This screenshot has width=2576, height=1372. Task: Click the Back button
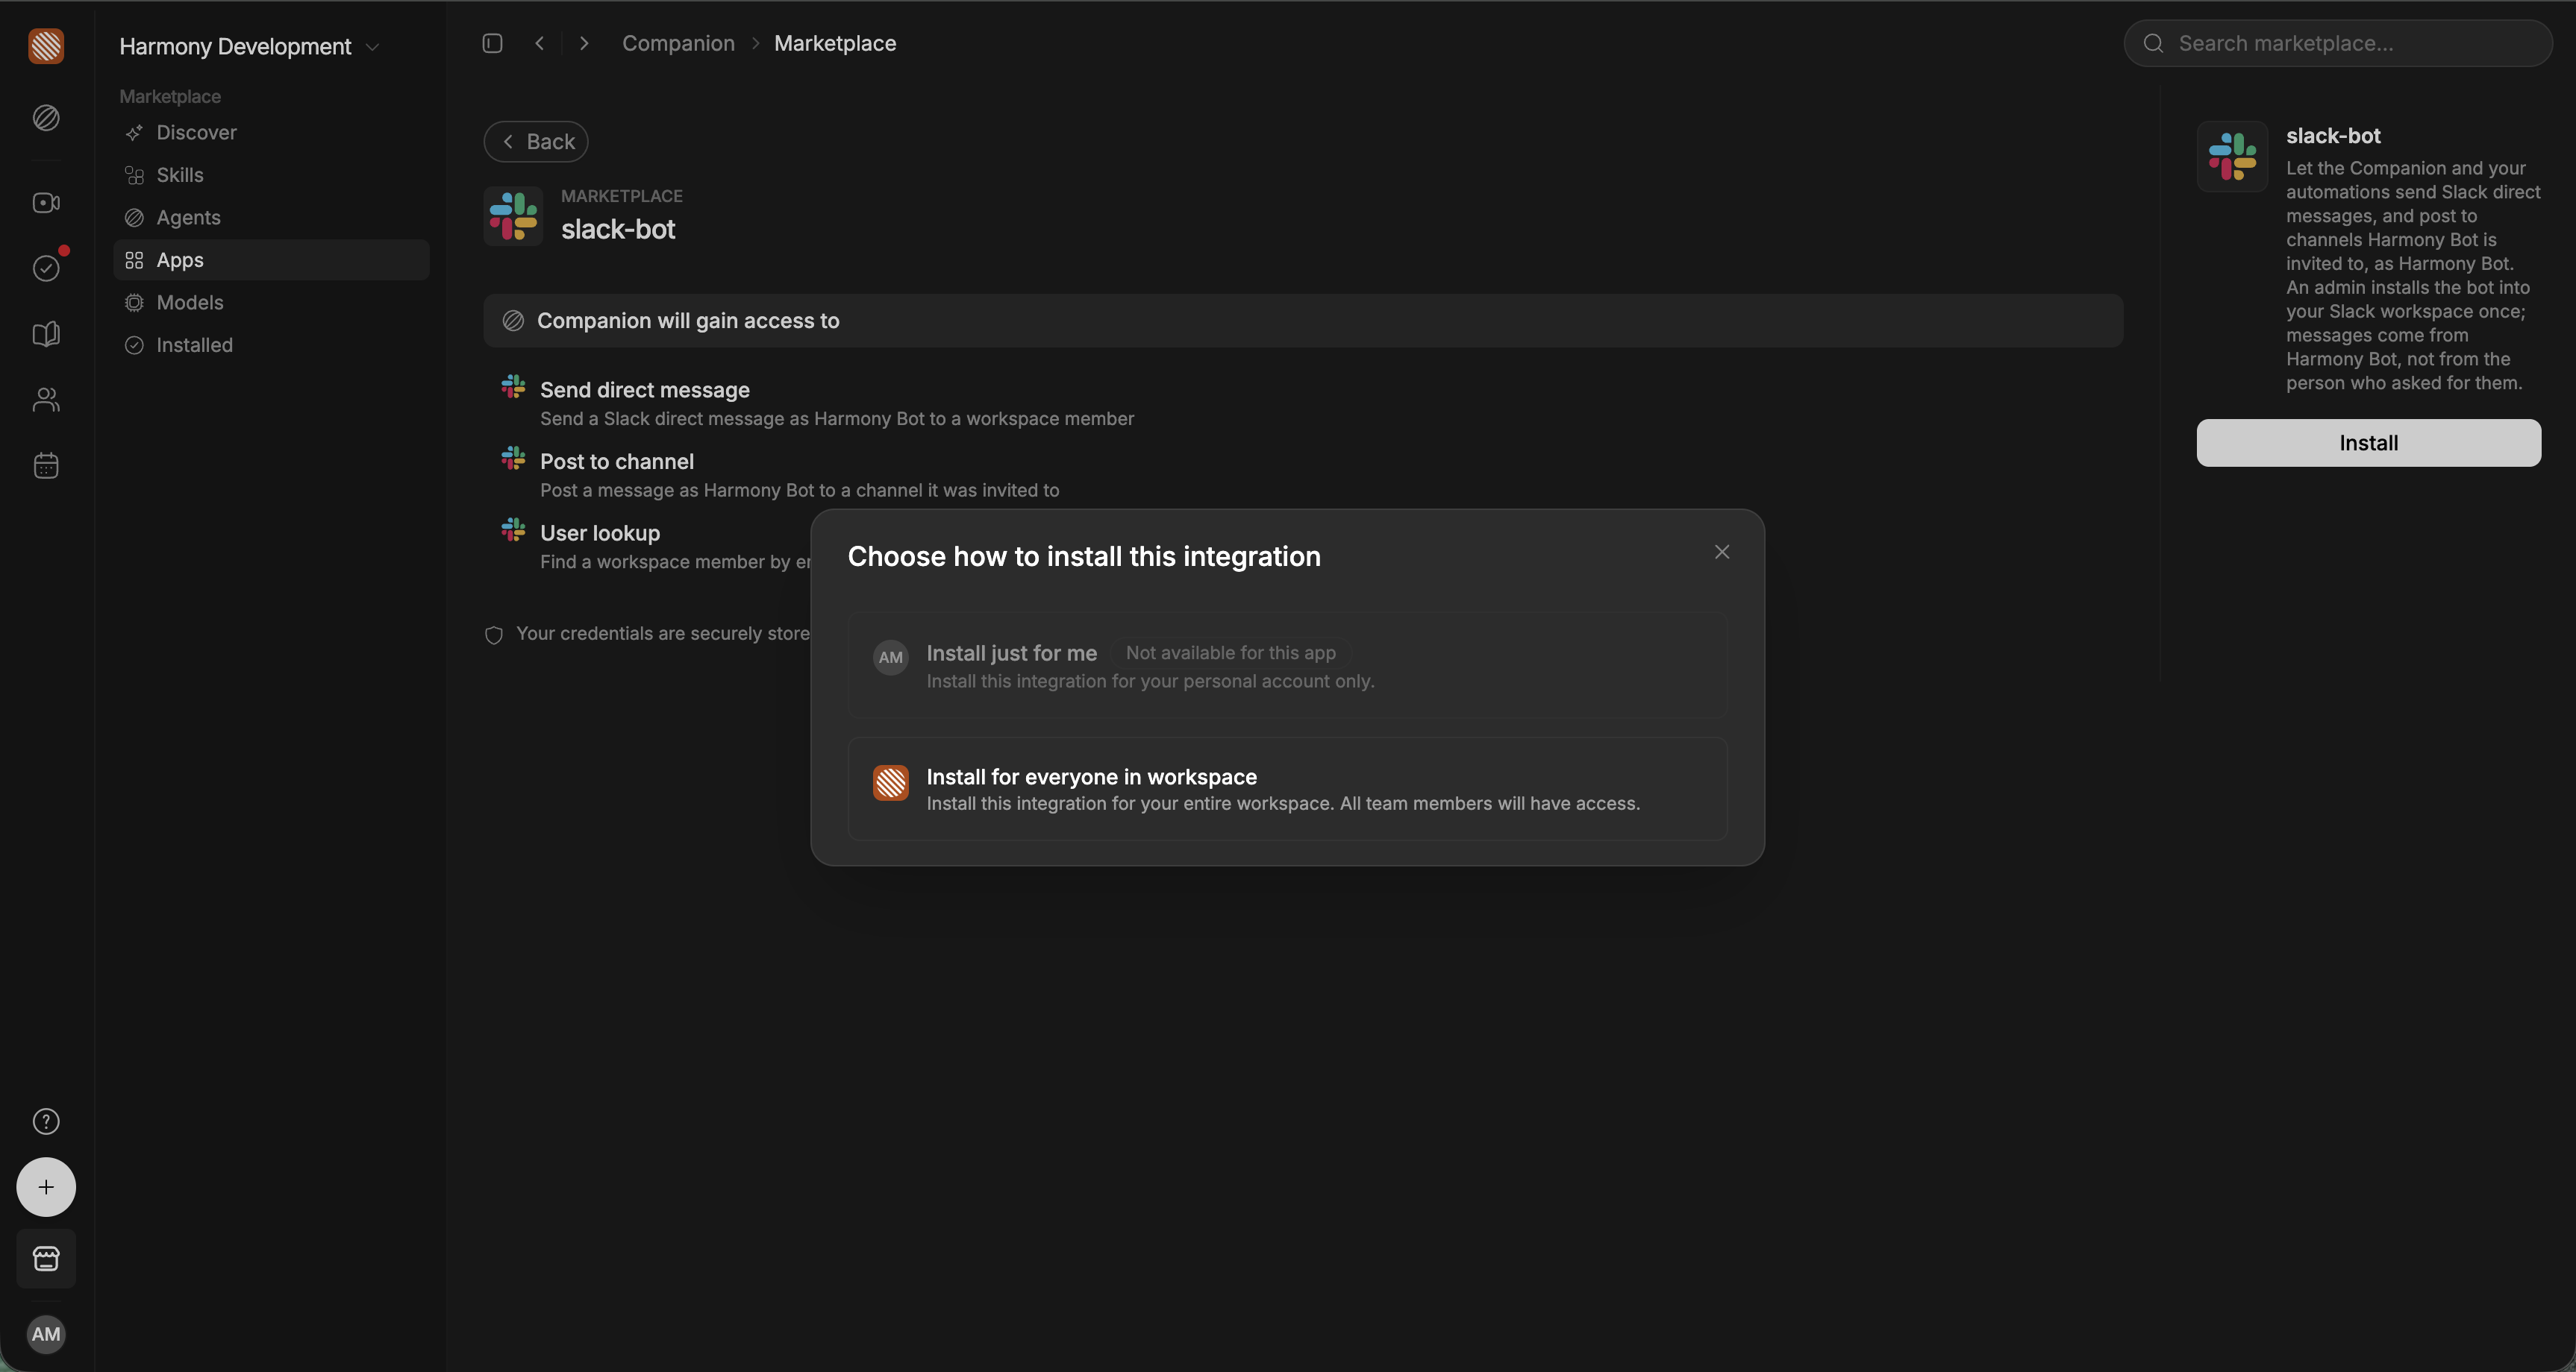click(x=536, y=142)
